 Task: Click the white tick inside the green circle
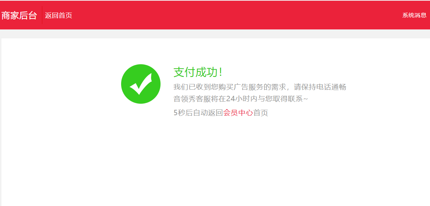pyautogui.click(x=141, y=84)
